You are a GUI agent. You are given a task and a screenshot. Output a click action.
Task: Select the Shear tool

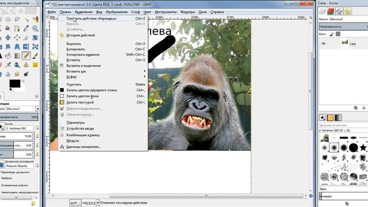pos(8,47)
